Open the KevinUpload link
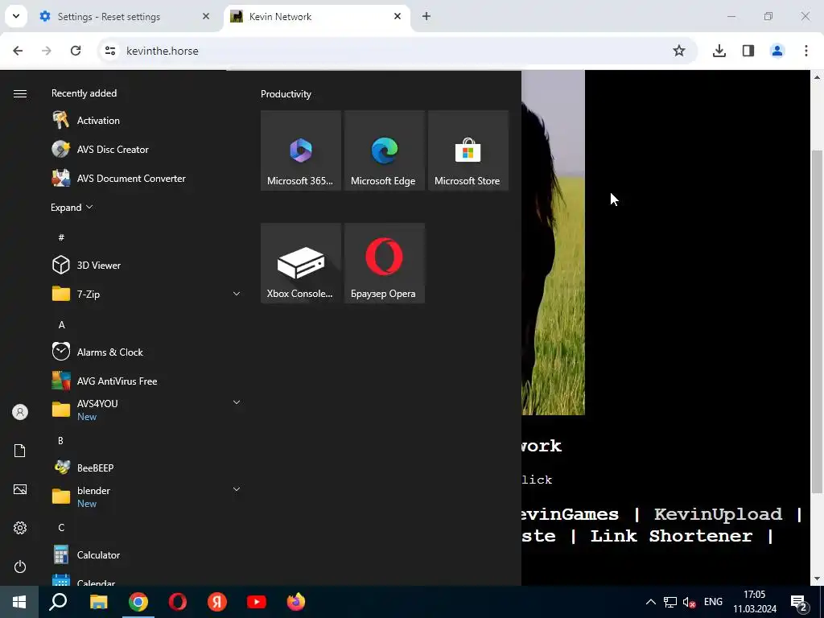Image resolution: width=824 pixels, height=618 pixels. [x=718, y=514]
